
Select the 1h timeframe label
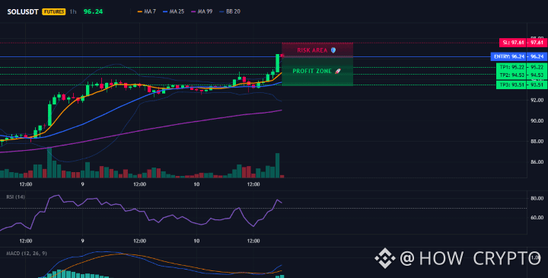73,11
